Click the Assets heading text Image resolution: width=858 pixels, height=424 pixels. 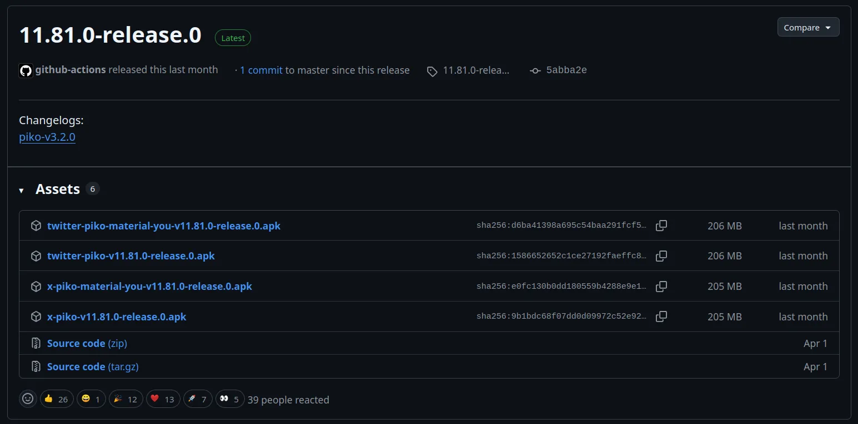pos(58,189)
